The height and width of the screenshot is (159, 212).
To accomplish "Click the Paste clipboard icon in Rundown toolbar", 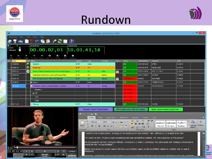I will point(48,41).
